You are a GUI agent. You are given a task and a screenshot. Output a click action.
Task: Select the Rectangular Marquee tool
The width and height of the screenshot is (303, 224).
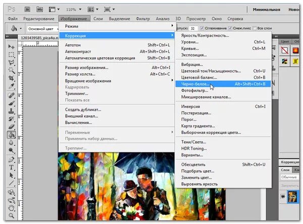(11, 54)
